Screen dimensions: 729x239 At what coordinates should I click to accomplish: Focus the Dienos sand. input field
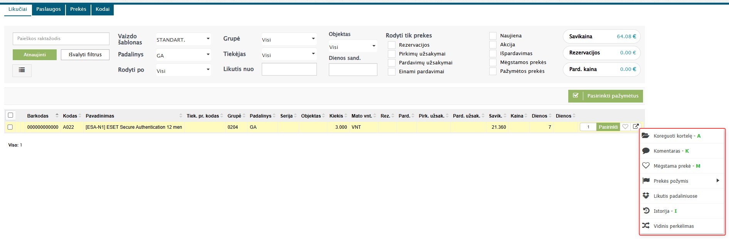pos(353,70)
